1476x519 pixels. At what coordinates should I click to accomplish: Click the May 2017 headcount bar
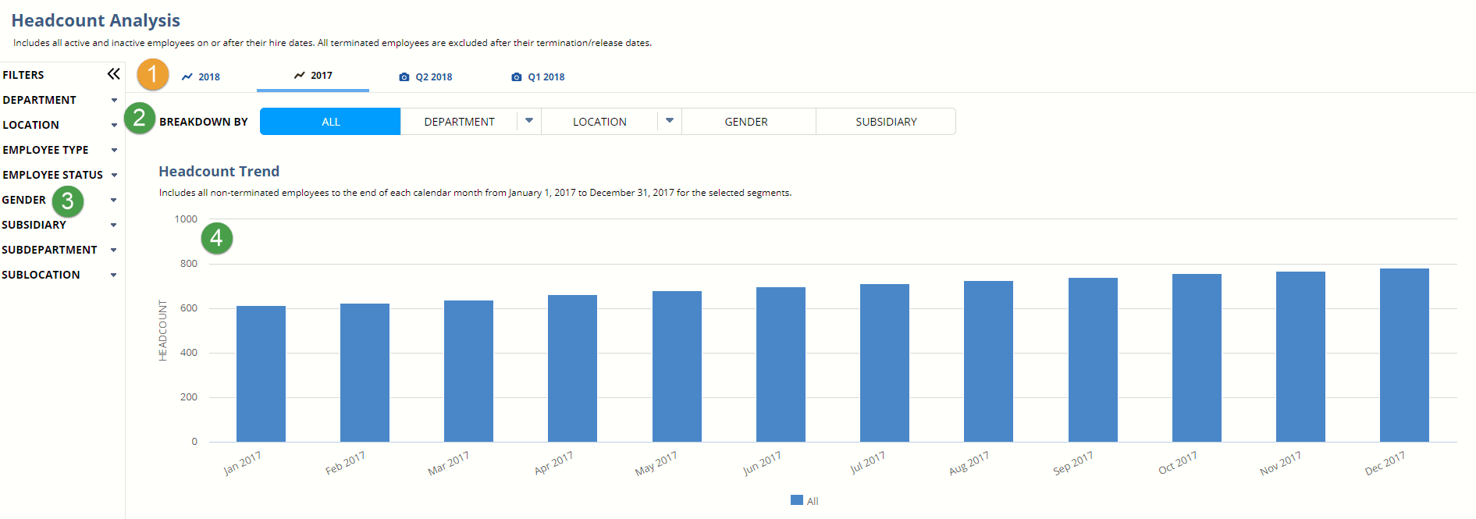(x=677, y=366)
